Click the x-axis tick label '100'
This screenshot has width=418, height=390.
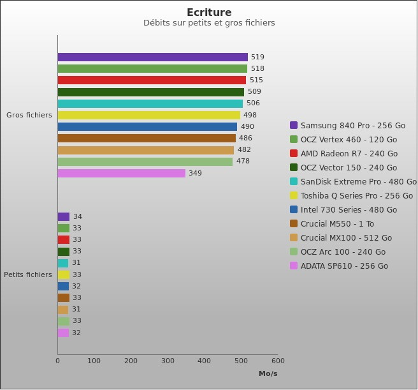[94, 361]
